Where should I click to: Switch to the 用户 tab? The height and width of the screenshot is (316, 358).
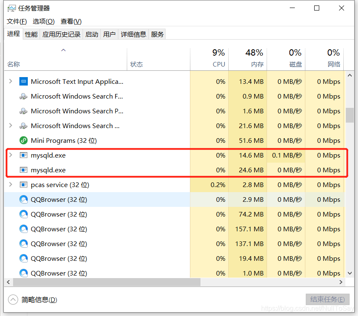(110, 34)
